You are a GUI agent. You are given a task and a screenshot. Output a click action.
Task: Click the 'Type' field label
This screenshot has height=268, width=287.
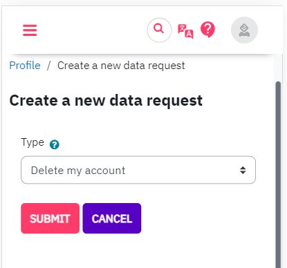pos(33,143)
